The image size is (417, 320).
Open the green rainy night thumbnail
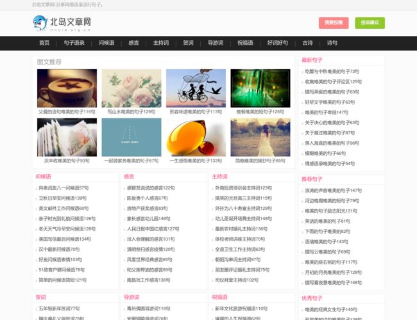coord(260,88)
